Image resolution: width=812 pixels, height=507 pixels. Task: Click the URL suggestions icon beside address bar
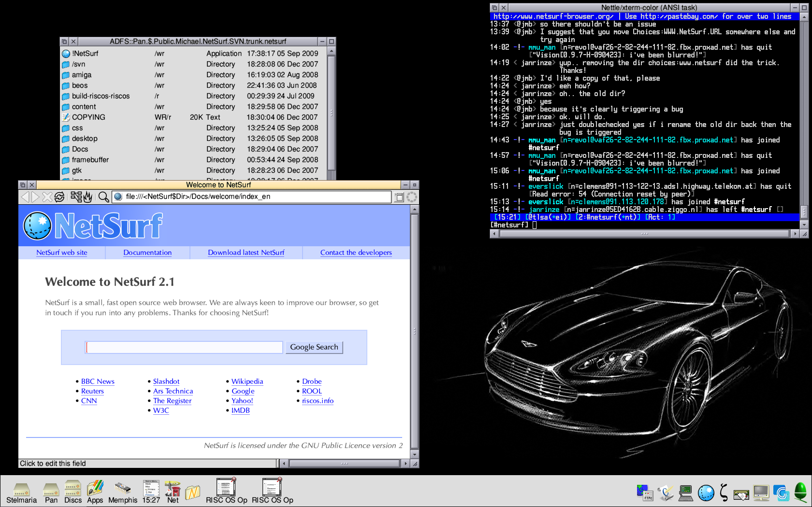pos(399,197)
